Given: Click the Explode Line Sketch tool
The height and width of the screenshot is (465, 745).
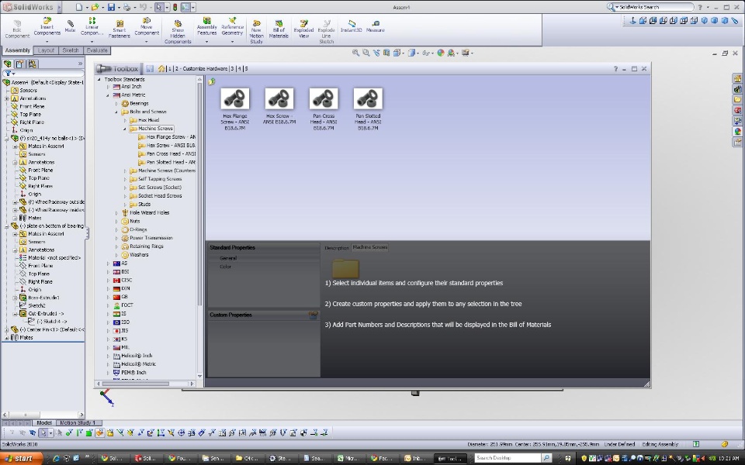Looking at the screenshot, I should pyautogui.click(x=327, y=32).
